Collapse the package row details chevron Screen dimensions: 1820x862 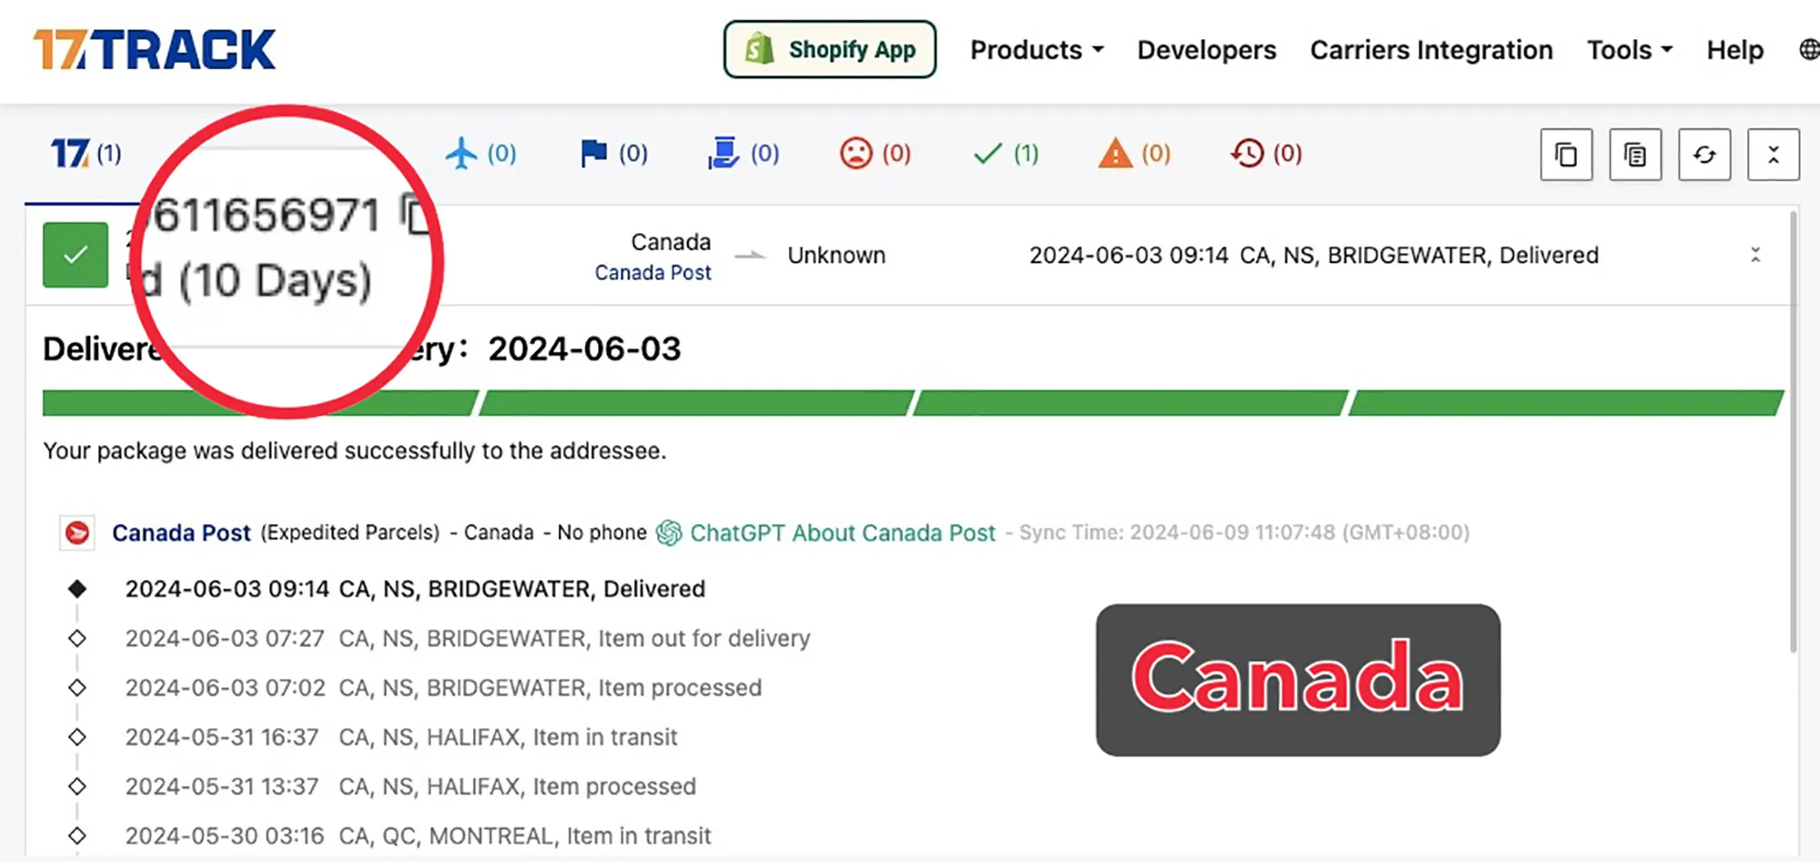point(1755,255)
